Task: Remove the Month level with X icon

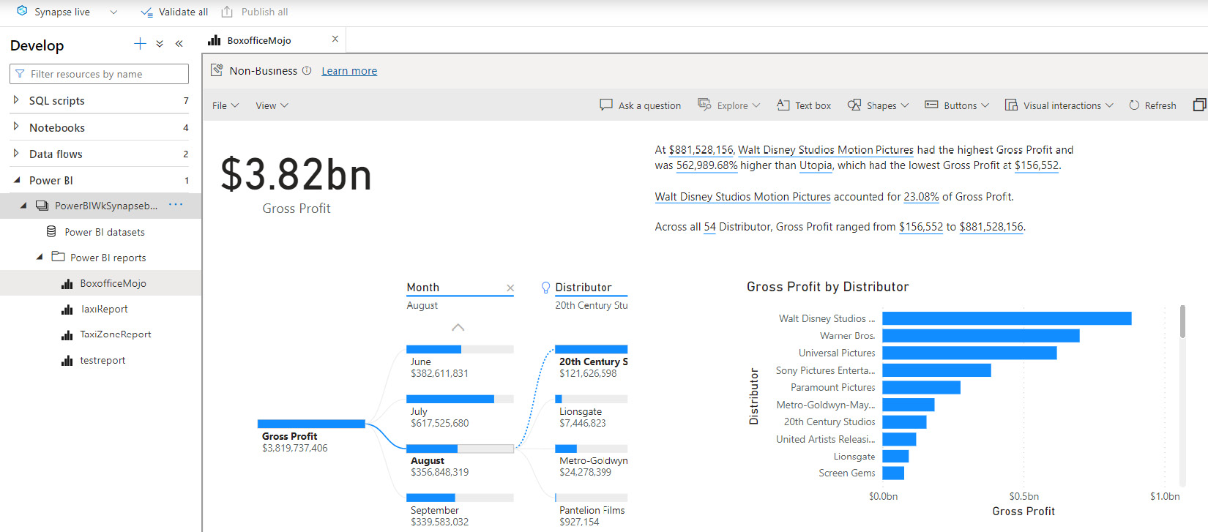Action: tap(510, 288)
